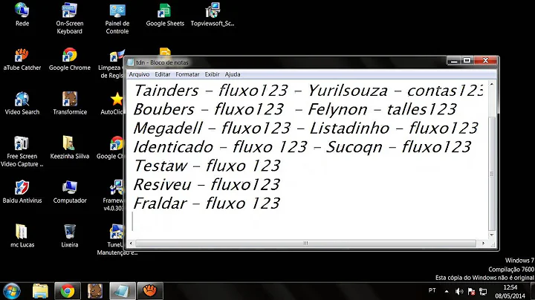Open Computador desktop icon
This screenshot has height=300, width=535.
[70, 192]
